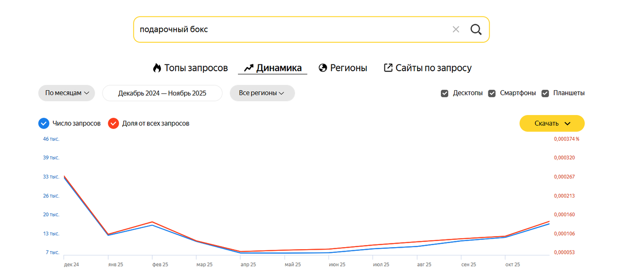Click the search field with подарочный бокс
Image resolution: width=621 pixels, height=276 pixels.
(x=290, y=29)
